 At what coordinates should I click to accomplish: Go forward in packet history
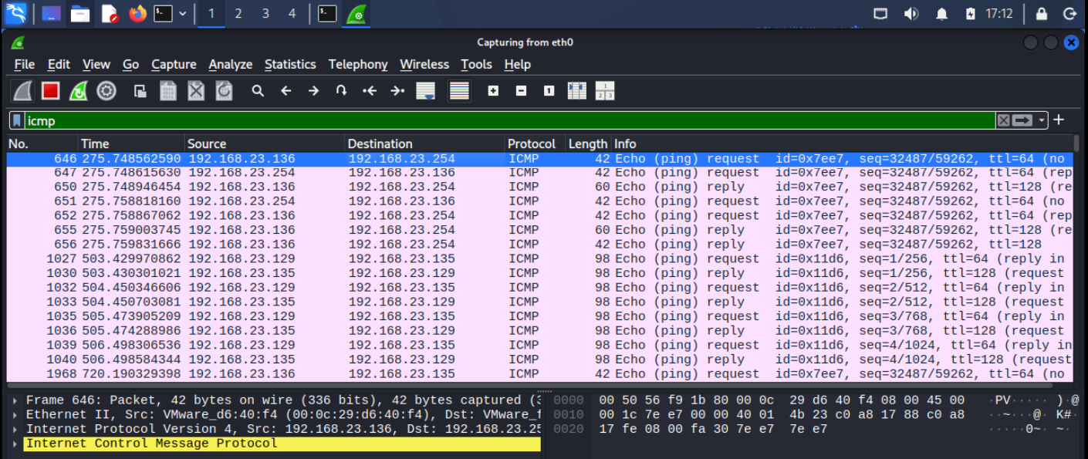(313, 91)
